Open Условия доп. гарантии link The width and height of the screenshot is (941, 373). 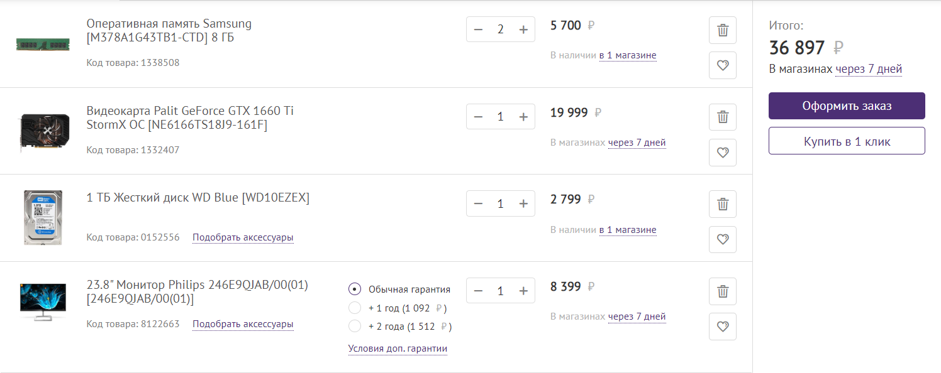click(x=398, y=349)
